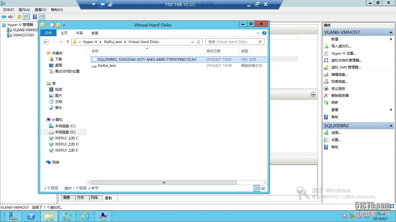The image size is (396, 222).
Task: Expand the Explorer ribbon with the chevron
Action: coord(258,33)
